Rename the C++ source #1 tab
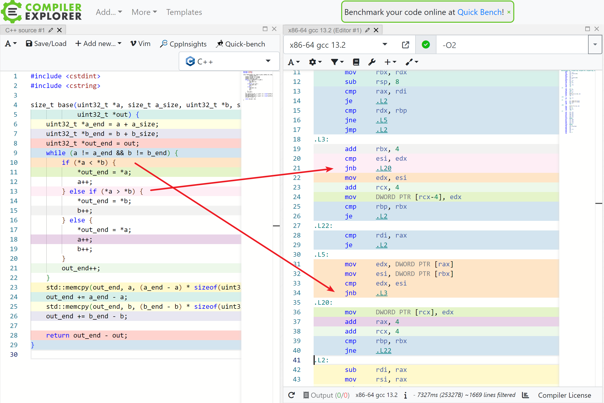The image size is (604, 403). click(x=51, y=30)
